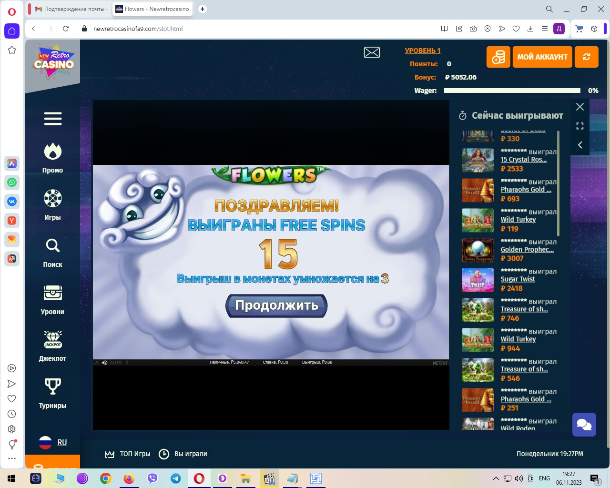Open Sugar Twist game link
Image resolution: width=610 pixels, height=488 pixels.
[x=518, y=279]
